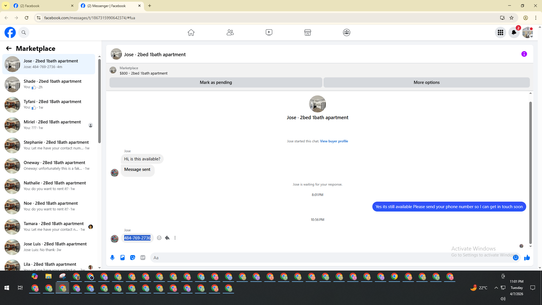Viewport: 542px width, 305px height.
Task: Open Task View on the taskbar
Action: (x=20, y=288)
